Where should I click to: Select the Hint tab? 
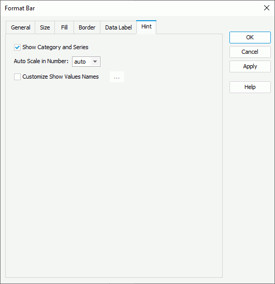[146, 27]
